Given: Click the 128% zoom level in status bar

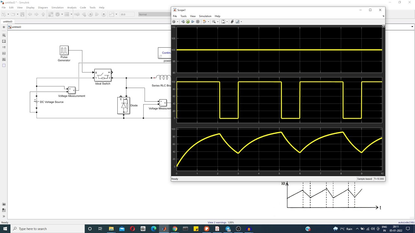Looking at the screenshot, I should point(231,222).
